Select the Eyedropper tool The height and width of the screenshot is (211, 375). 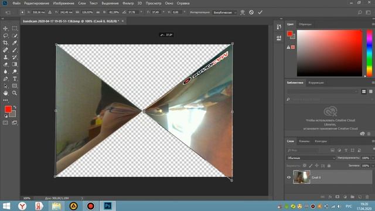coord(15,43)
